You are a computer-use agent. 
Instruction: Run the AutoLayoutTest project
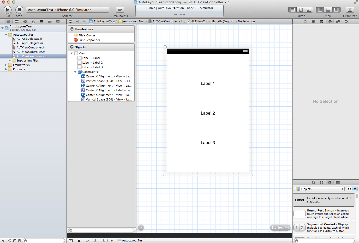[x=7, y=10]
